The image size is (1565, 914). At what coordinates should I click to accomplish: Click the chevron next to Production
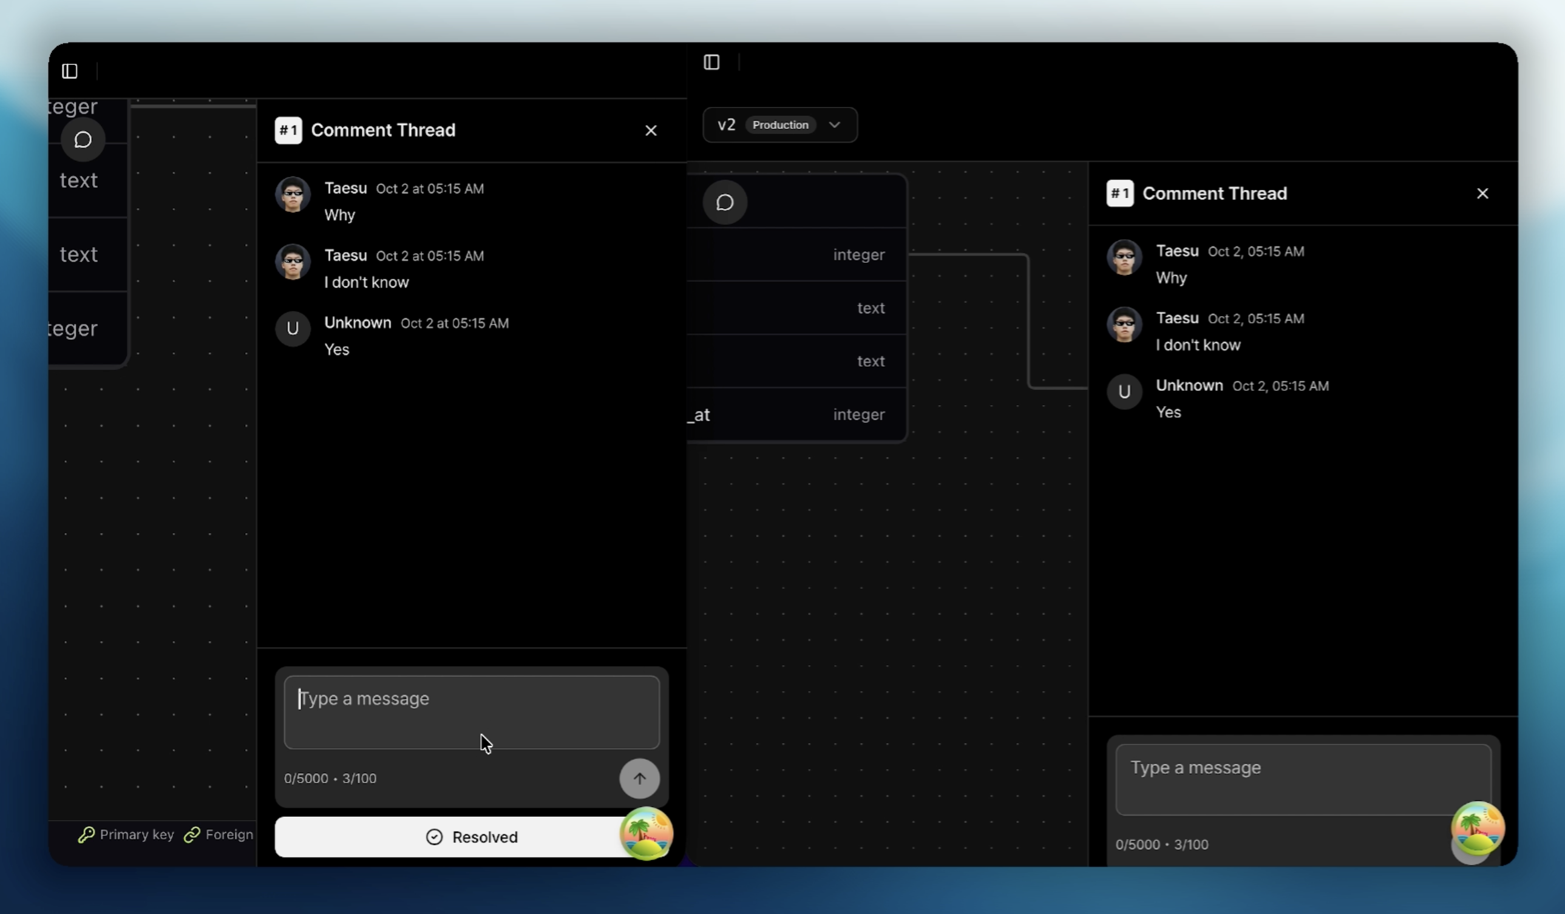(834, 125)
